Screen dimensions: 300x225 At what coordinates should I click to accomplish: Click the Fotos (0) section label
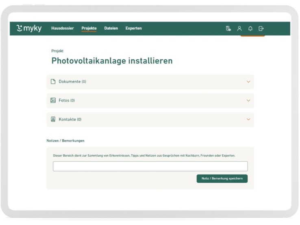pyautogui.click(x=67, y=100)
